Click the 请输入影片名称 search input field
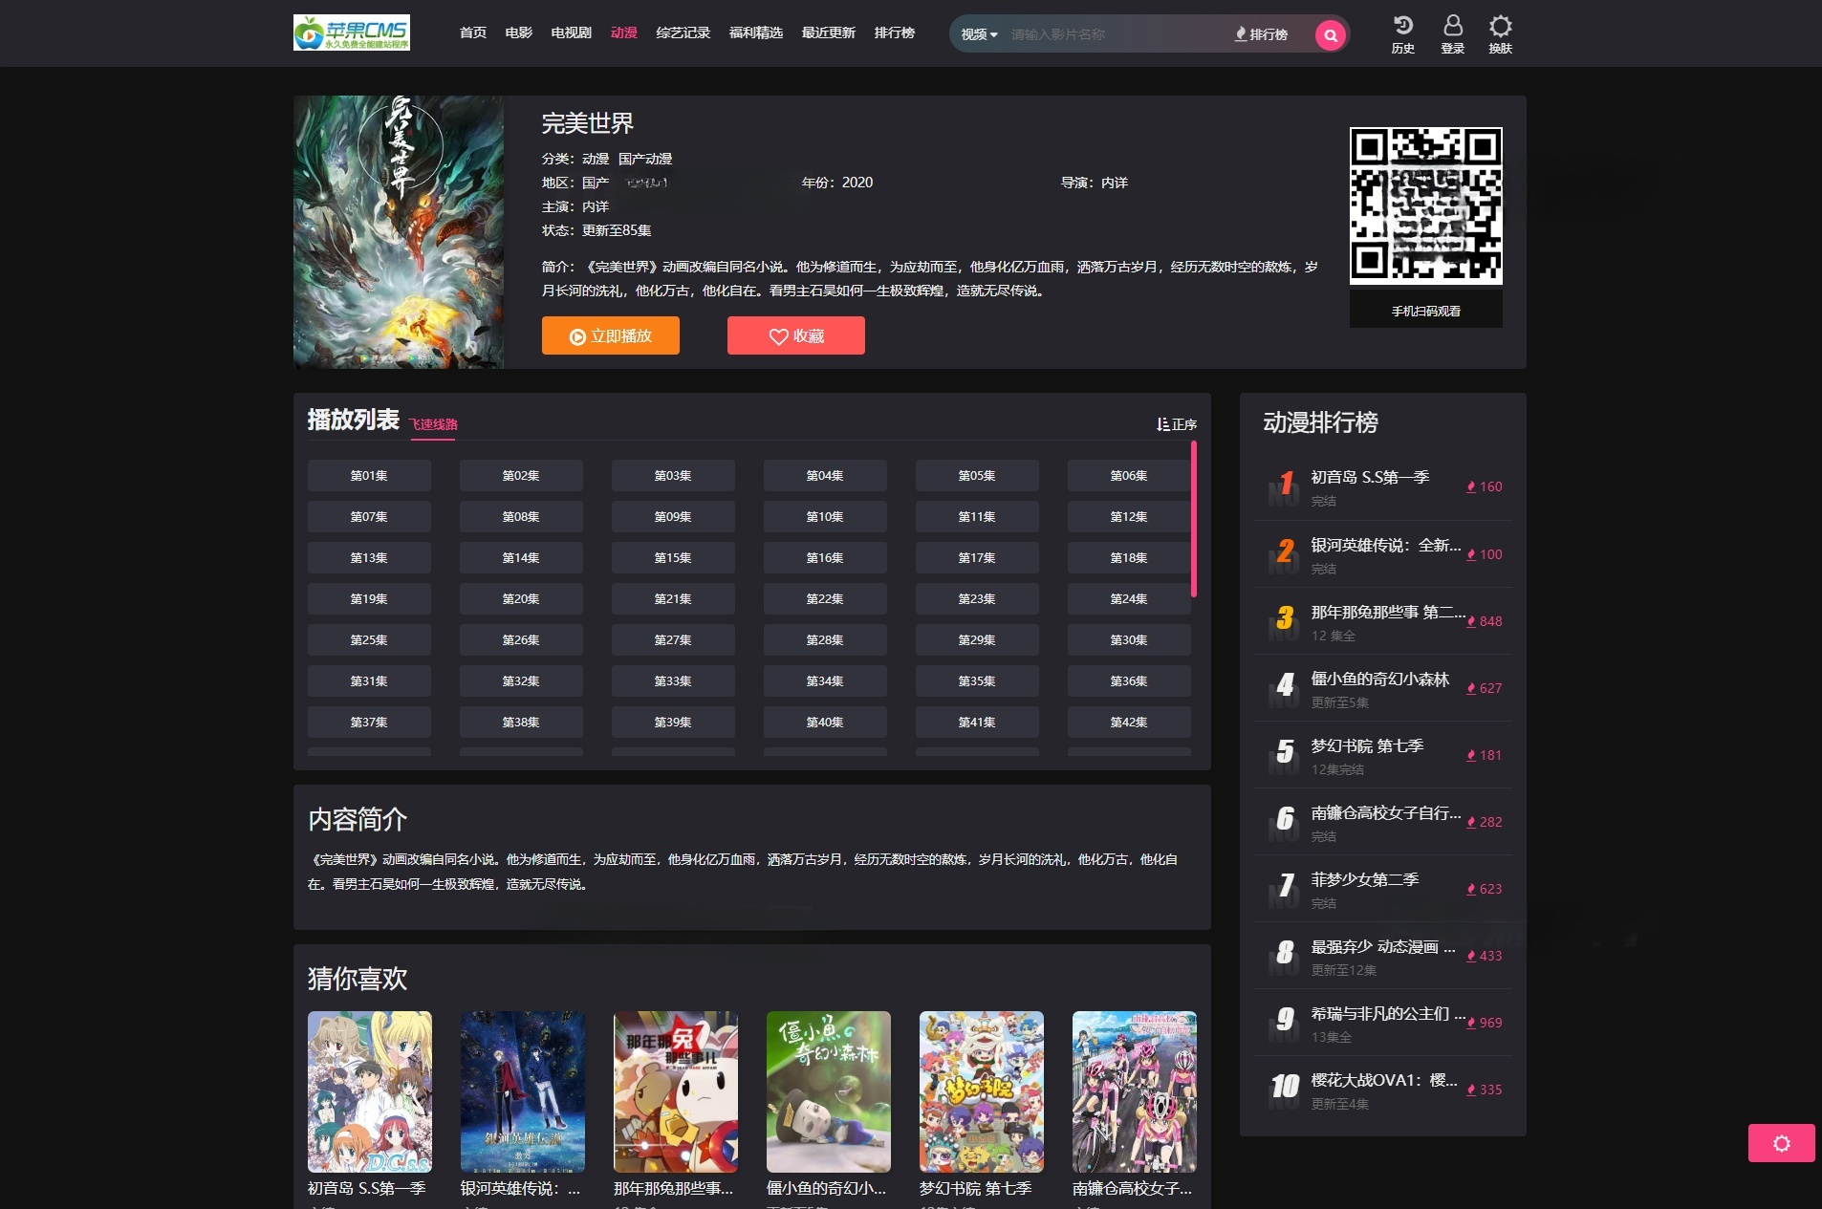The width and height of the screenshot is (1822, 1209). (1099, 33)
